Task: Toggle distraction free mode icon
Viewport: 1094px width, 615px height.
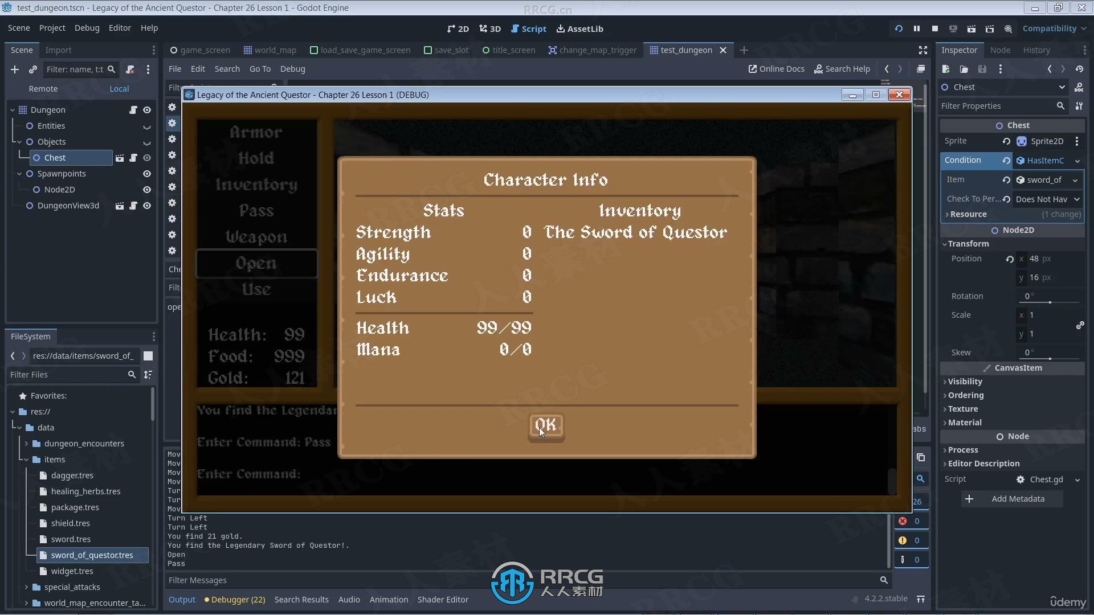Action: coord(922,50)
